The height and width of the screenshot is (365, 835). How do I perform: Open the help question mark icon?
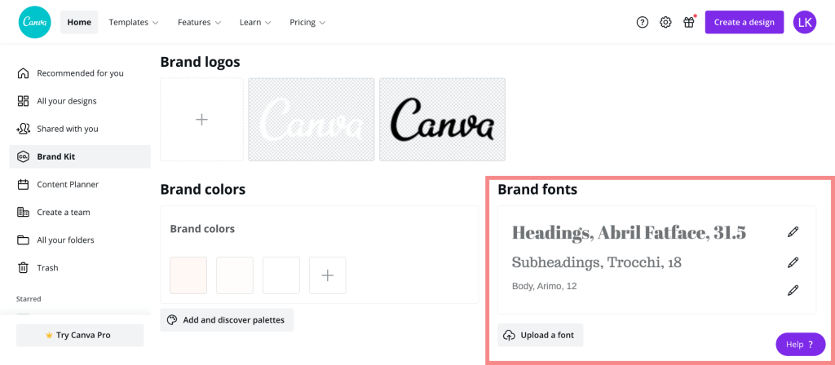pos(643,22)
